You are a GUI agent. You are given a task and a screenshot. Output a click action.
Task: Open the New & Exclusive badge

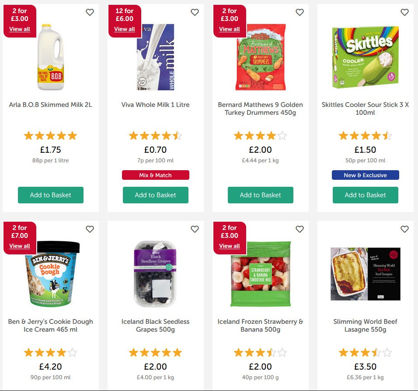[366, 175]
